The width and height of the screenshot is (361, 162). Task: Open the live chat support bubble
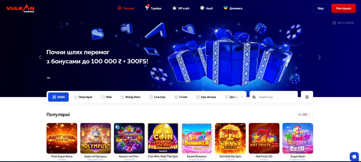click(354, 156)
